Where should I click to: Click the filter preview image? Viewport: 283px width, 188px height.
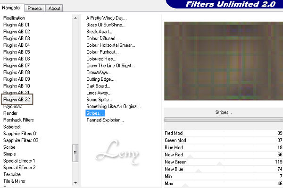click(x=224, y=61)
